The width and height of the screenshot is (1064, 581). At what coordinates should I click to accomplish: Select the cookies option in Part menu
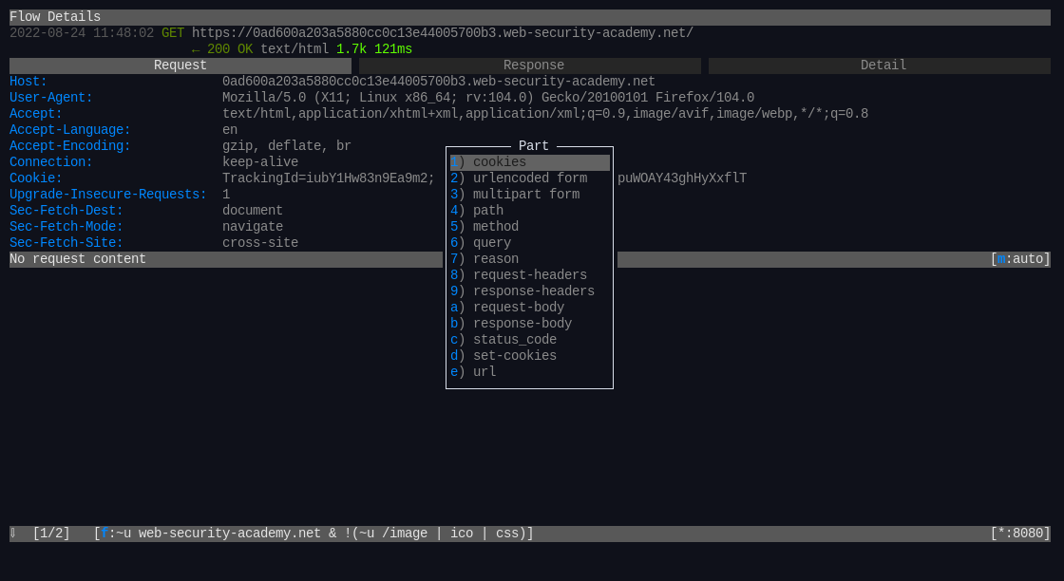pyautogui.click(x=500, y=162)
